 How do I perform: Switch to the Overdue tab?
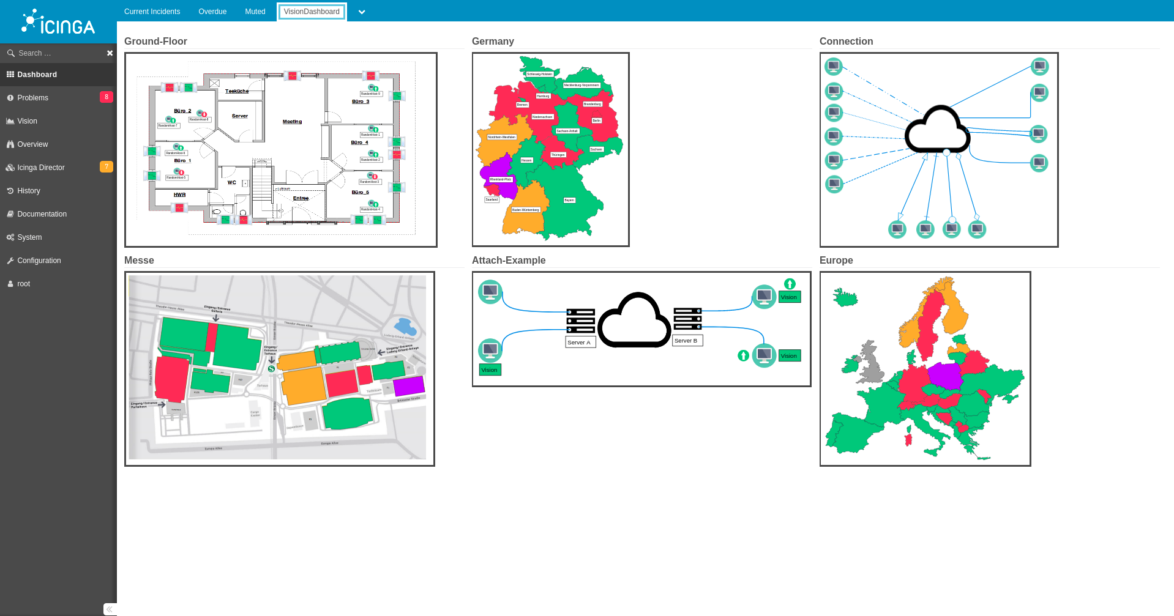point(212,12)
